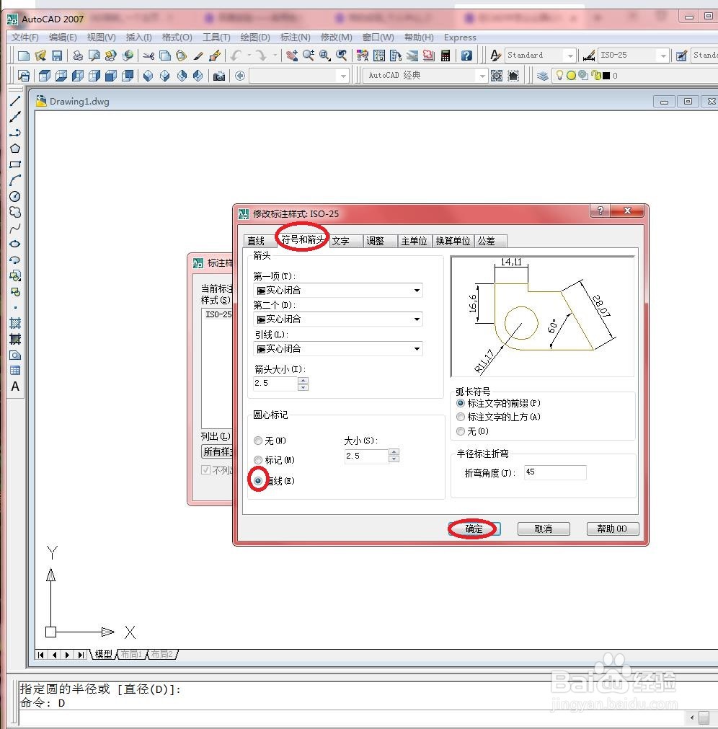This screenshot has height=729, width=718.
Task: Toggle the layer light bulb on/off
Action: point(560,75)
